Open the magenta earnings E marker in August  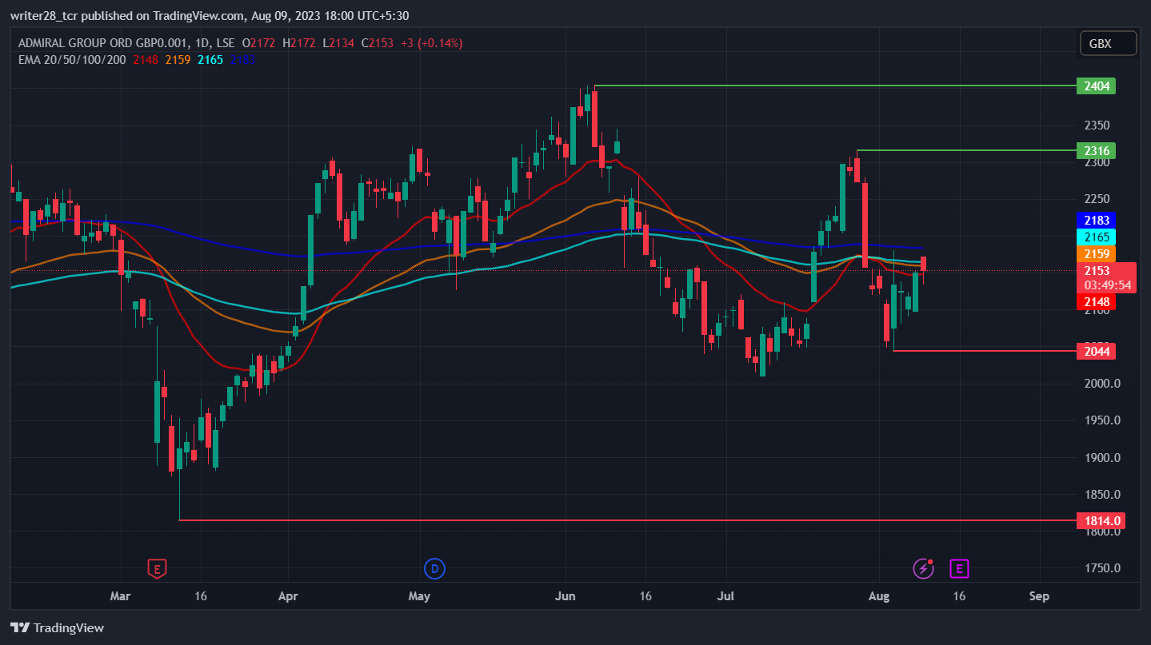click(x=959, y=569)
